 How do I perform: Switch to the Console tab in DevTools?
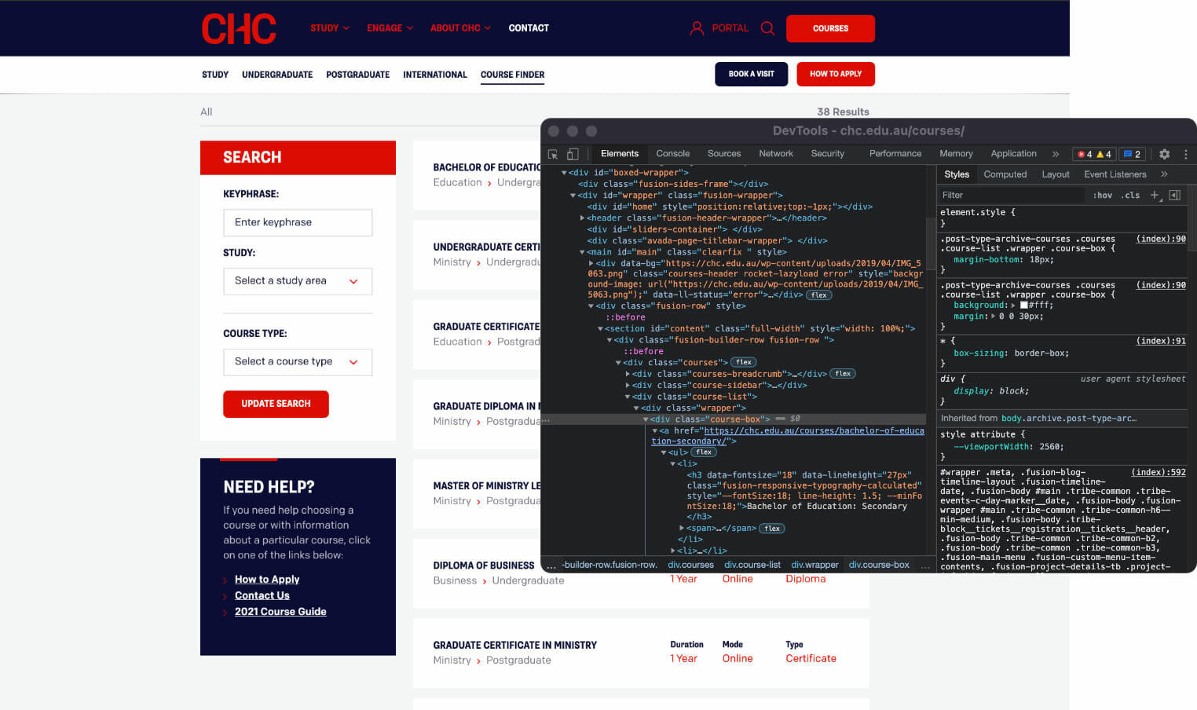(x=672, y=154)
